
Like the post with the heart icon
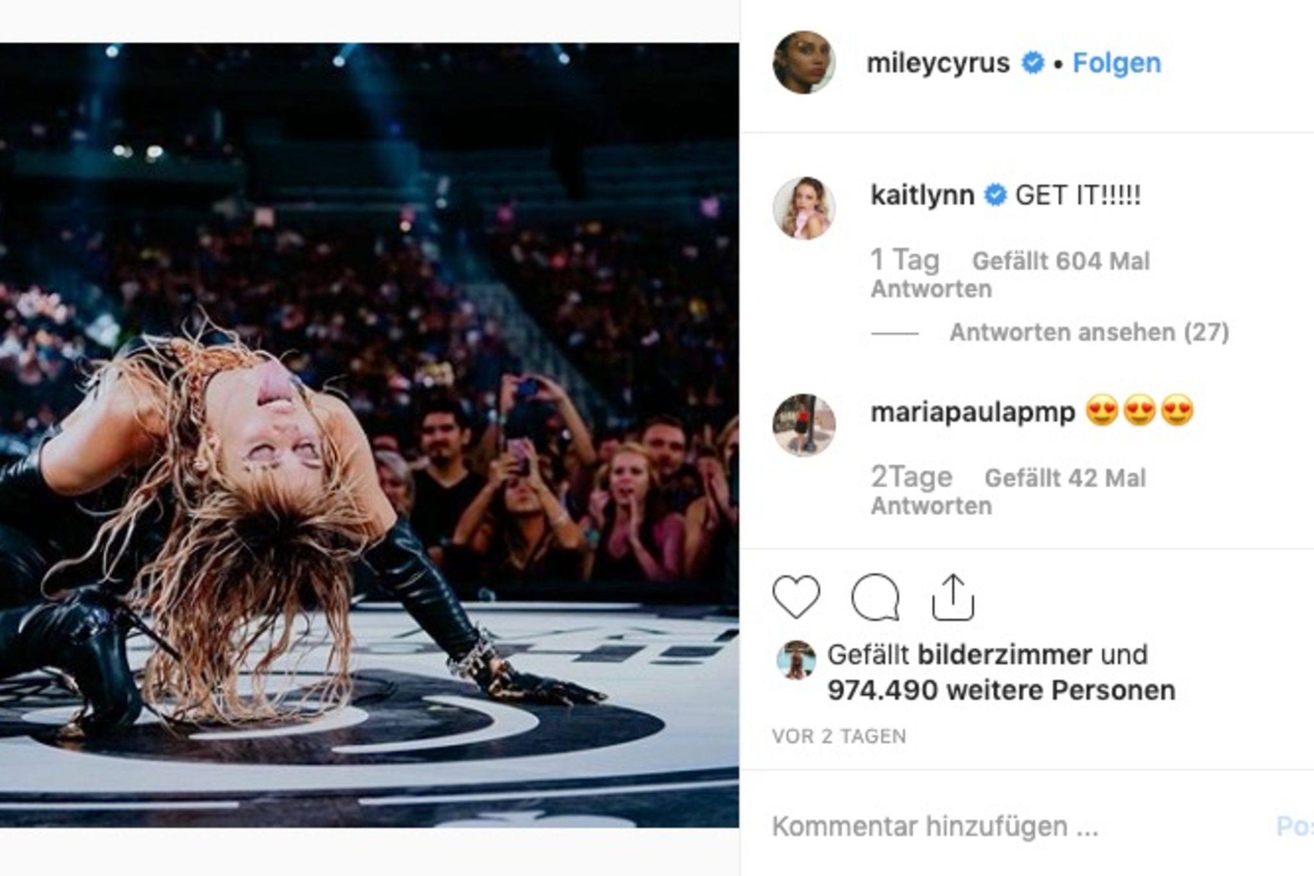tap(796, 597)
